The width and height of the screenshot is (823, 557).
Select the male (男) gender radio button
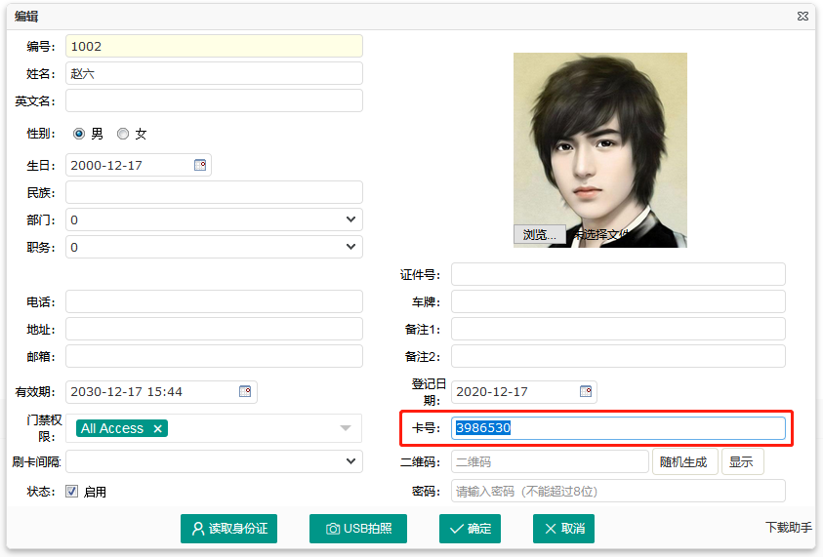[x=79, y=134]
